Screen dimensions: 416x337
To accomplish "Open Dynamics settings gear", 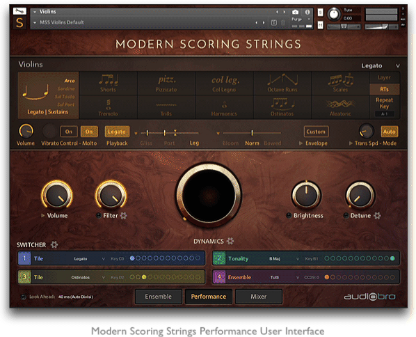I will tap(230, 241).
